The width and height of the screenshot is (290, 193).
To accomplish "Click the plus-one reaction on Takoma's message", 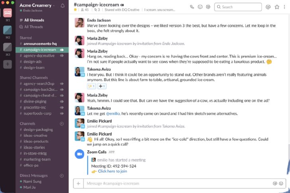I will [x=102, y=86].
